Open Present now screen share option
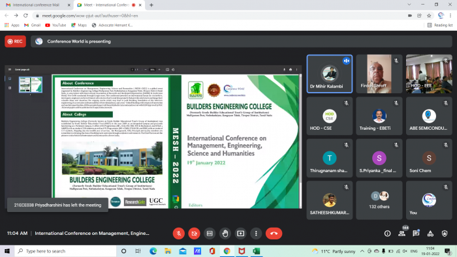 tap(240, 234)
